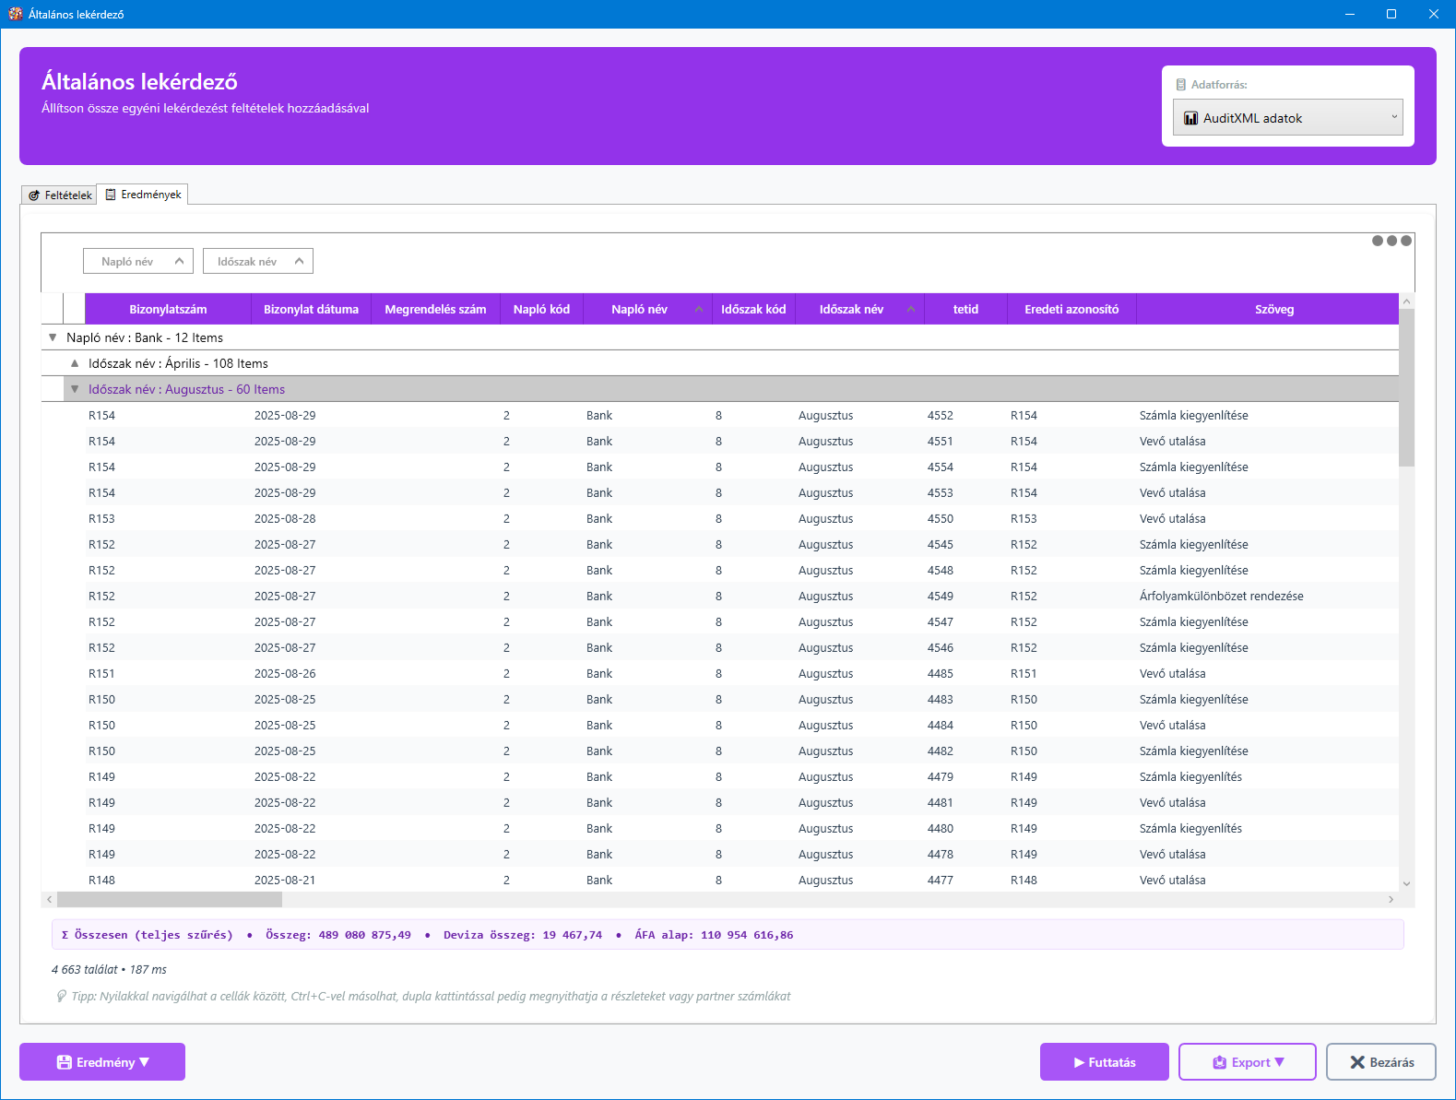Expand the Időszak név : Április group
Image resolution: width=1456 pixels, height=1100 pixels.
(x=75, y=363)
